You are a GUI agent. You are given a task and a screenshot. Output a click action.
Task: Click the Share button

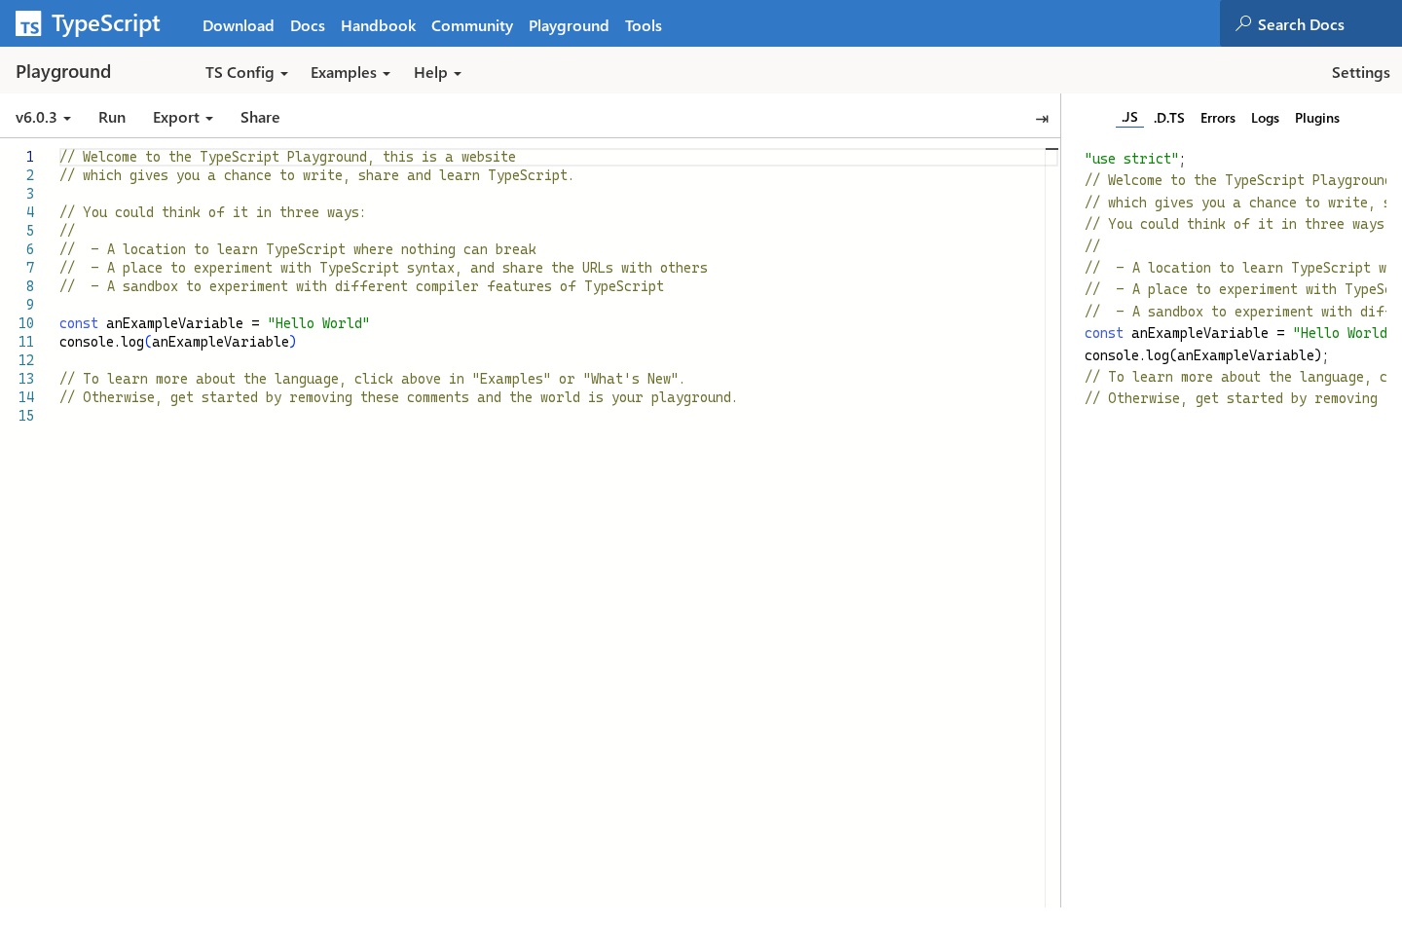[260, 118]
